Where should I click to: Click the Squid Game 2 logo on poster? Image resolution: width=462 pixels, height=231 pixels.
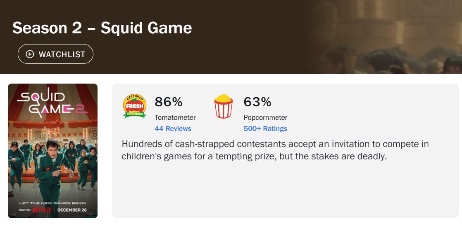coord(52,103)
